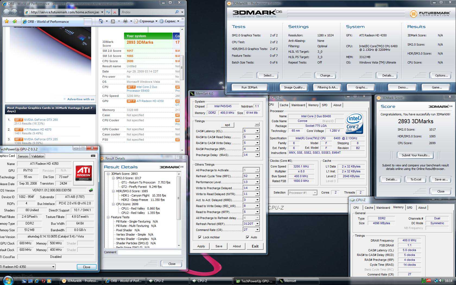This screenshot has width=456, height=285.
Task: Click the IE print icon
Action: (125, 21)
